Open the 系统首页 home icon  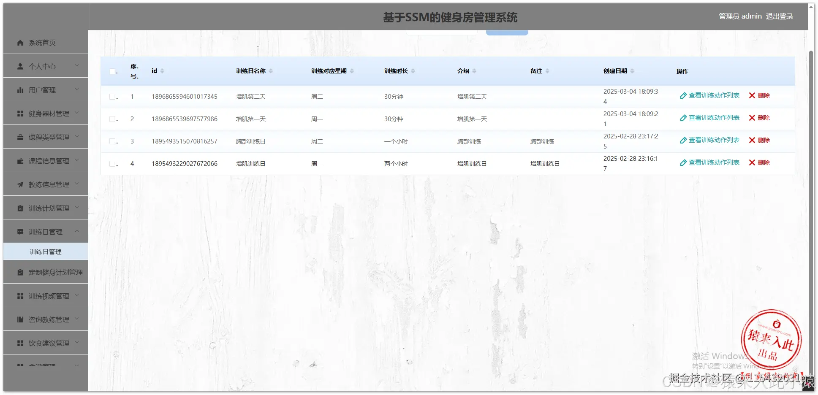coord(19,42)
